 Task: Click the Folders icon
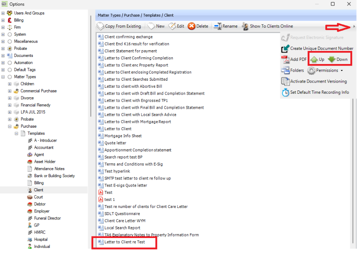[x=285, y=70]
